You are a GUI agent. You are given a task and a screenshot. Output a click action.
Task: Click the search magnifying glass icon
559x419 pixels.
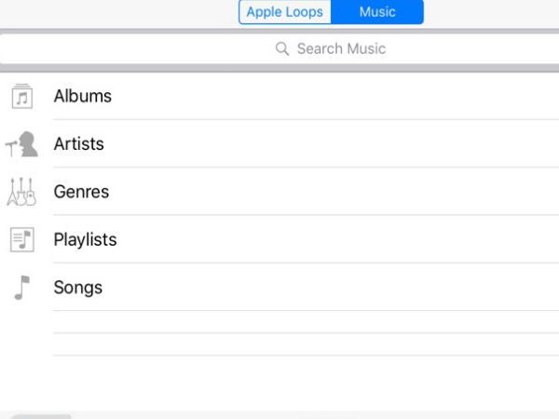click(x=282, y=48)
